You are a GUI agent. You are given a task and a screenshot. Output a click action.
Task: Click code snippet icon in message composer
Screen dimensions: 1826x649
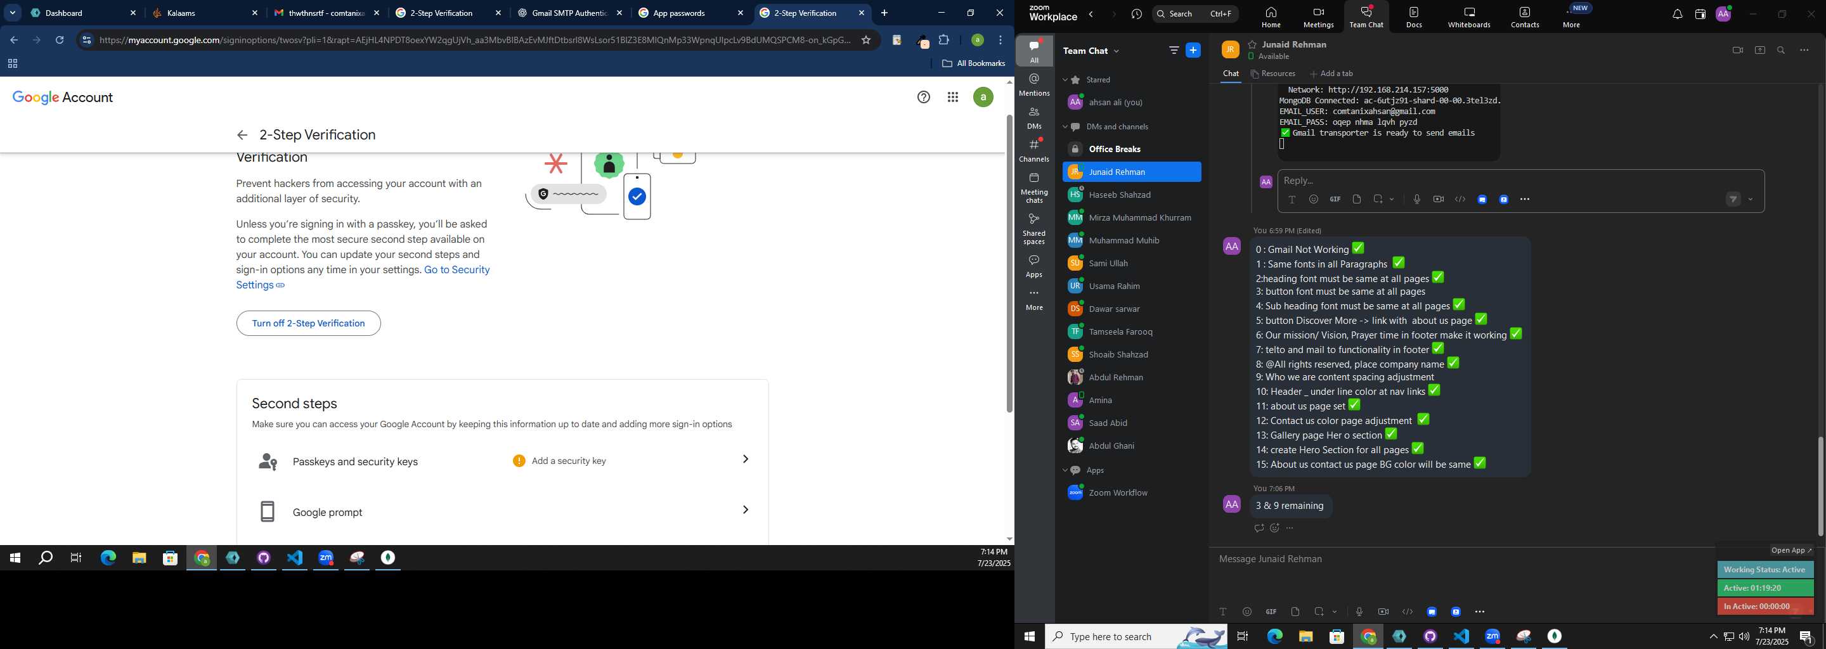(1407, 612)
